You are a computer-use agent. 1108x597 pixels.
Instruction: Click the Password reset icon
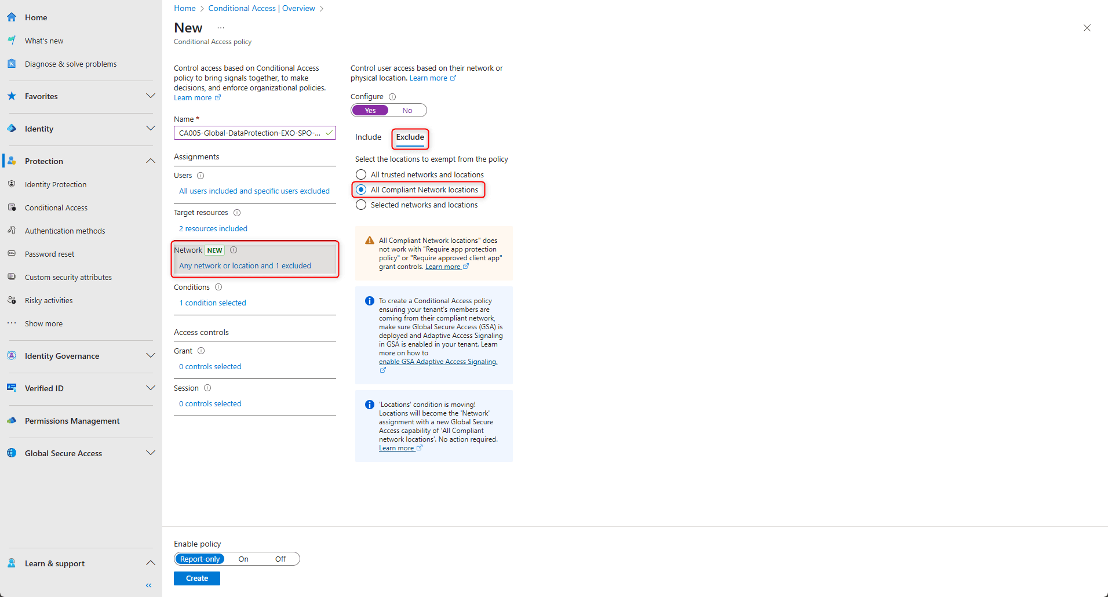[x=12, y=254]
